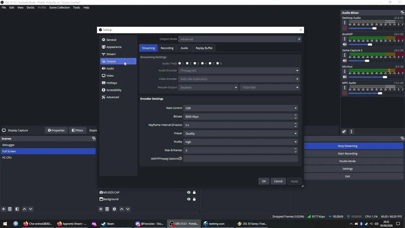Toggle lock on MS-DOS CAP source
The width and height of the screenshot is (405, 228).
194,193
